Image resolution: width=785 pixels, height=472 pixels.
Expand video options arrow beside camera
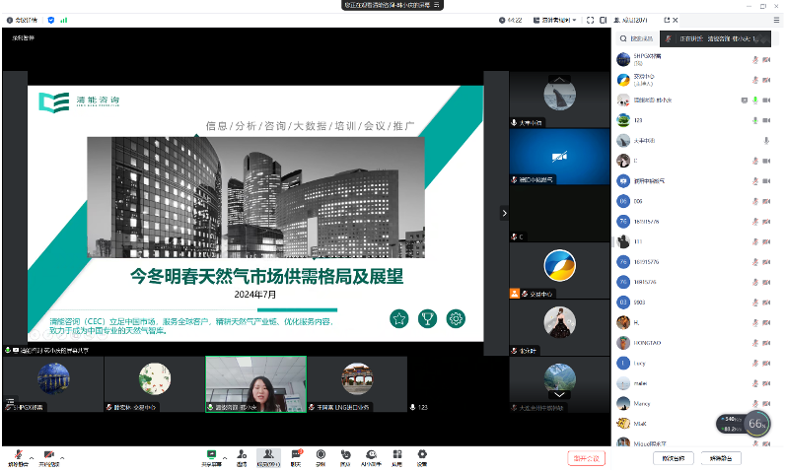click(x=62, y=457)
